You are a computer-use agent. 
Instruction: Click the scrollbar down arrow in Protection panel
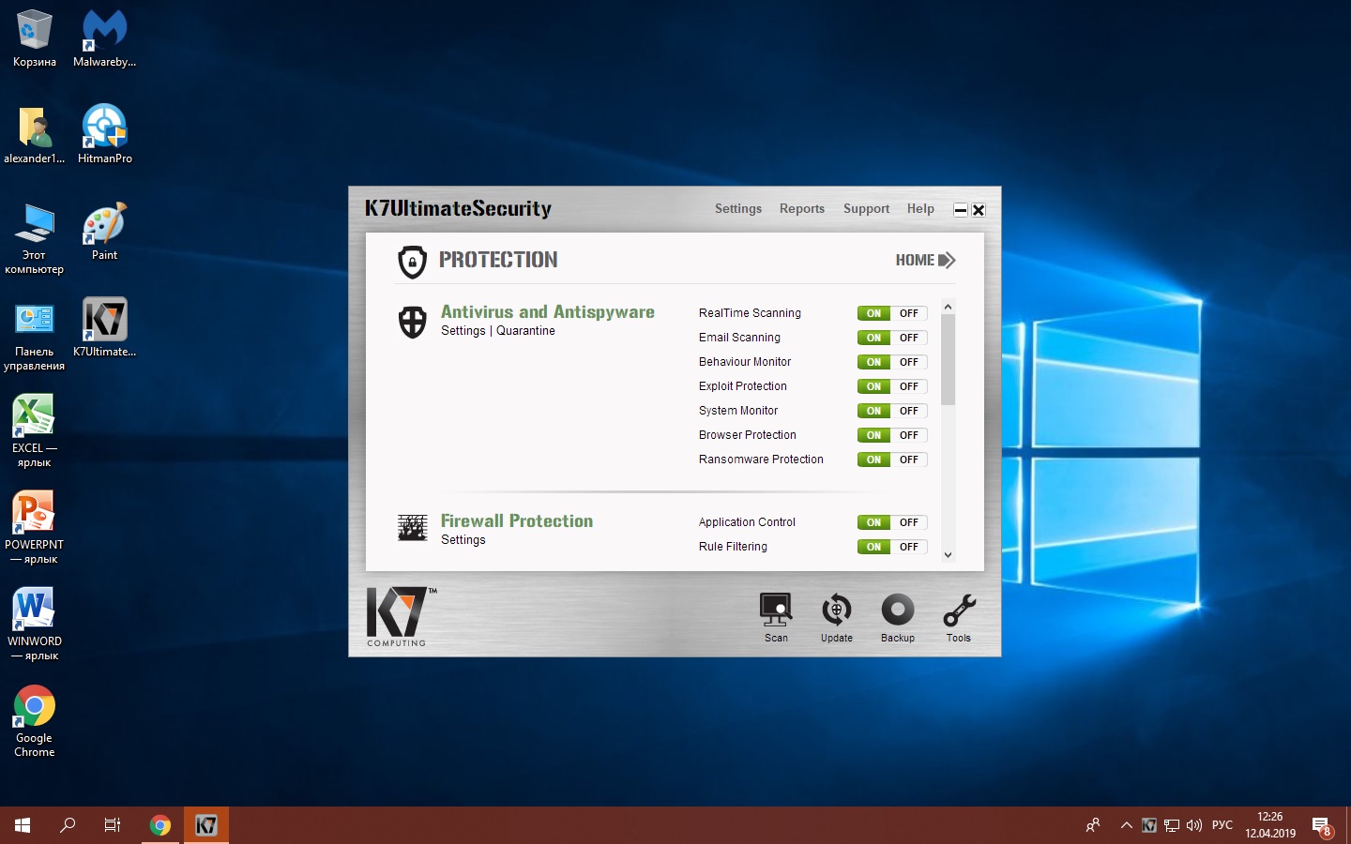pos(948,554)
